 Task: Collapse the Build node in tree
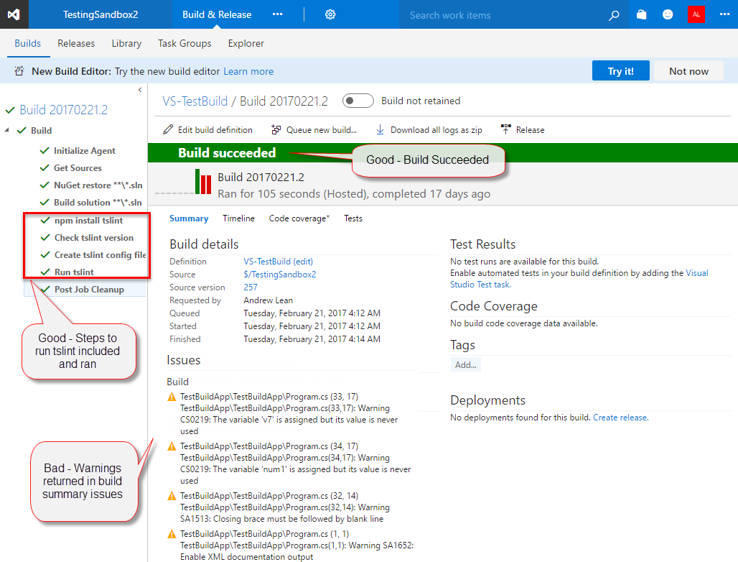(x=8, y=131)
